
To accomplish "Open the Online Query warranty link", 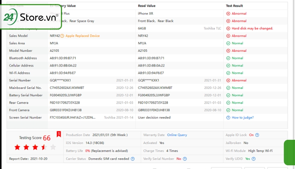I will [177, 135].
